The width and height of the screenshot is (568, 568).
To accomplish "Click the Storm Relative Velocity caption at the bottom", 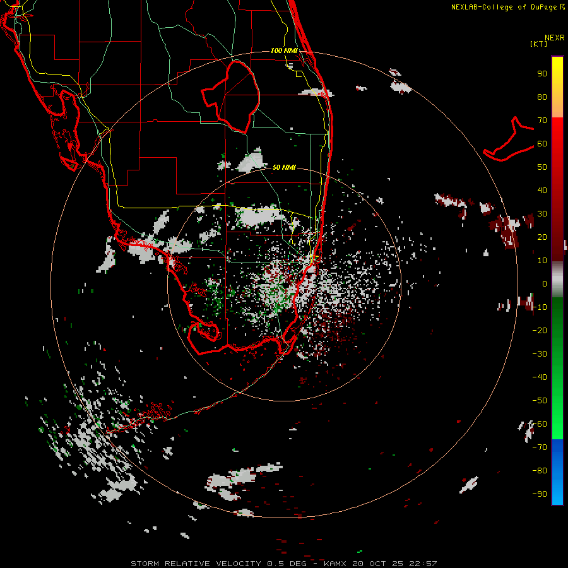I will (283, 564).
